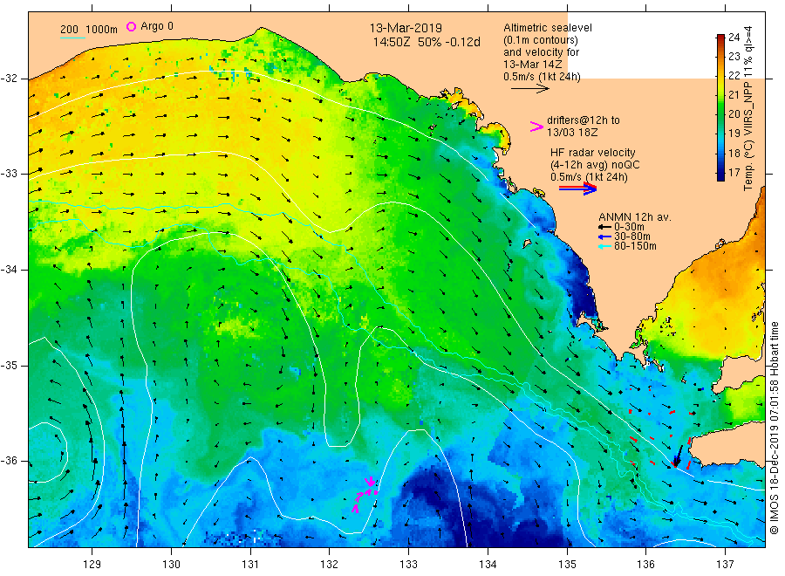
Task: Click the dark blue color bar near 17
Action: pos(720,173)
